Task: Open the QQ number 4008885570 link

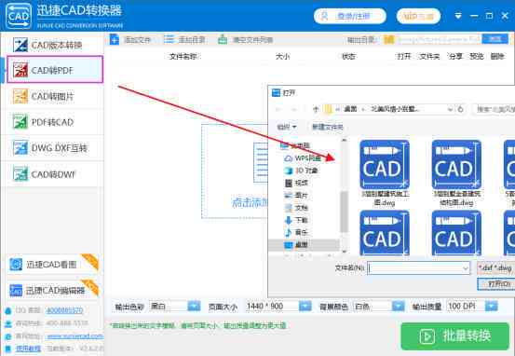Action: click(64, 310)
